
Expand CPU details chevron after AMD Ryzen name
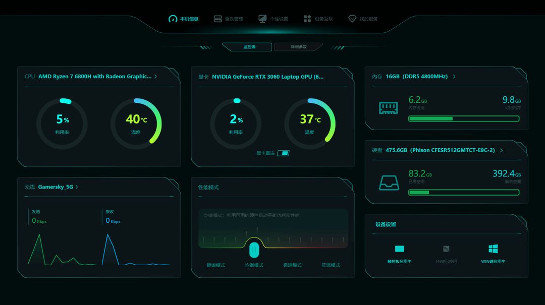pyautogui.click(x=156, y=77)
